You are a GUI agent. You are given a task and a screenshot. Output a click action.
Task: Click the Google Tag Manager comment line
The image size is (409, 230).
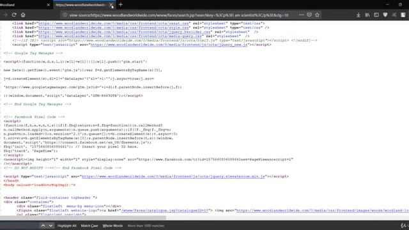(33, 53)
